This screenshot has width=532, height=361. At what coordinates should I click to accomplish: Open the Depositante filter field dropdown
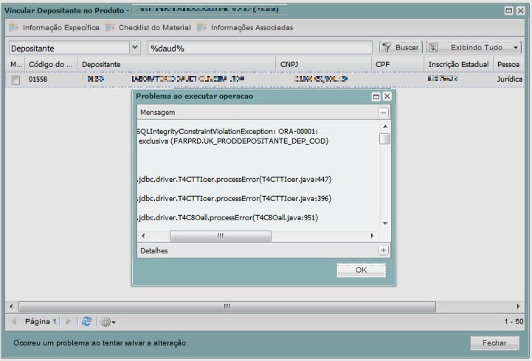tap(134, 48)
